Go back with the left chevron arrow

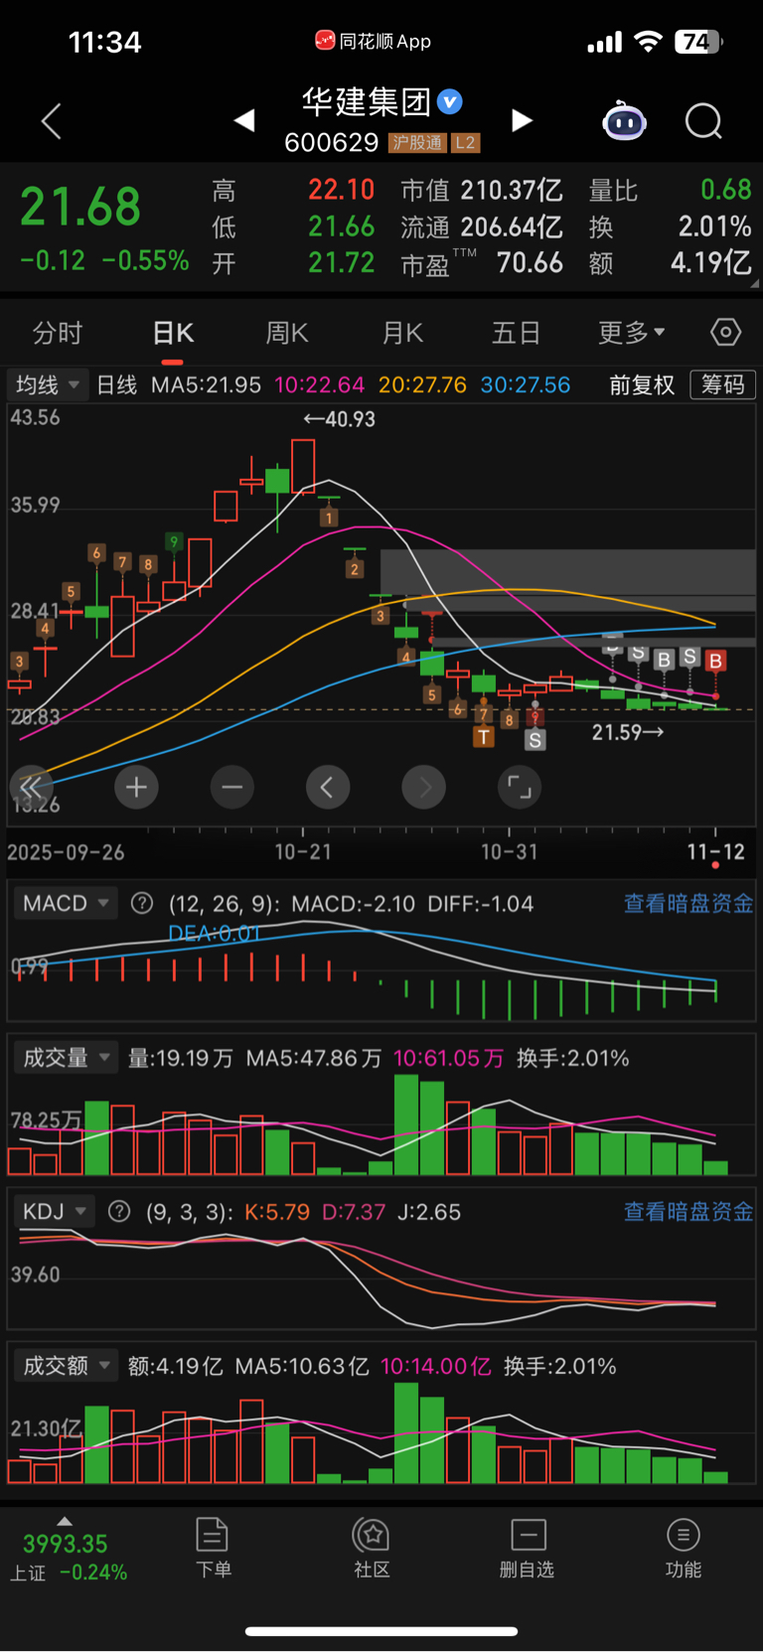pos(52,121)
